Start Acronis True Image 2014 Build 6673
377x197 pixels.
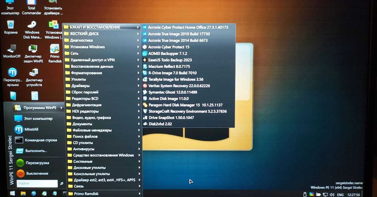[x=188, y=40]
